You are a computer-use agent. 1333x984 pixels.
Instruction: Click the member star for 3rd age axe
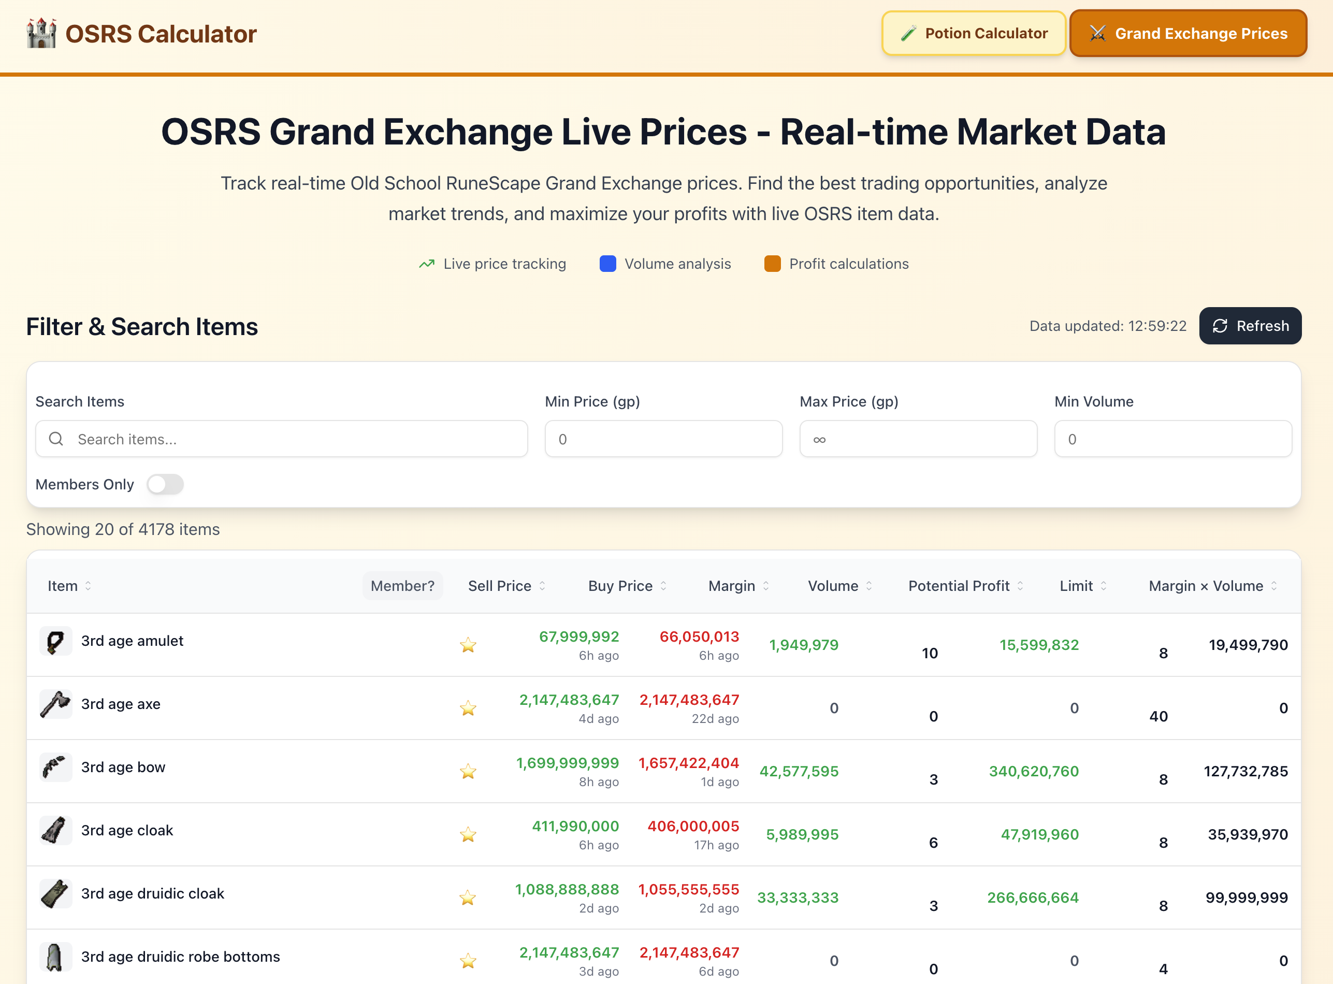pyautogui.click(x=468, y=708)
